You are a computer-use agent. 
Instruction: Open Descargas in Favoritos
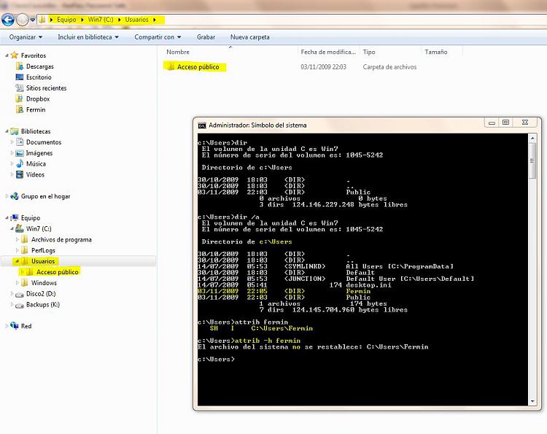[40, 66]
